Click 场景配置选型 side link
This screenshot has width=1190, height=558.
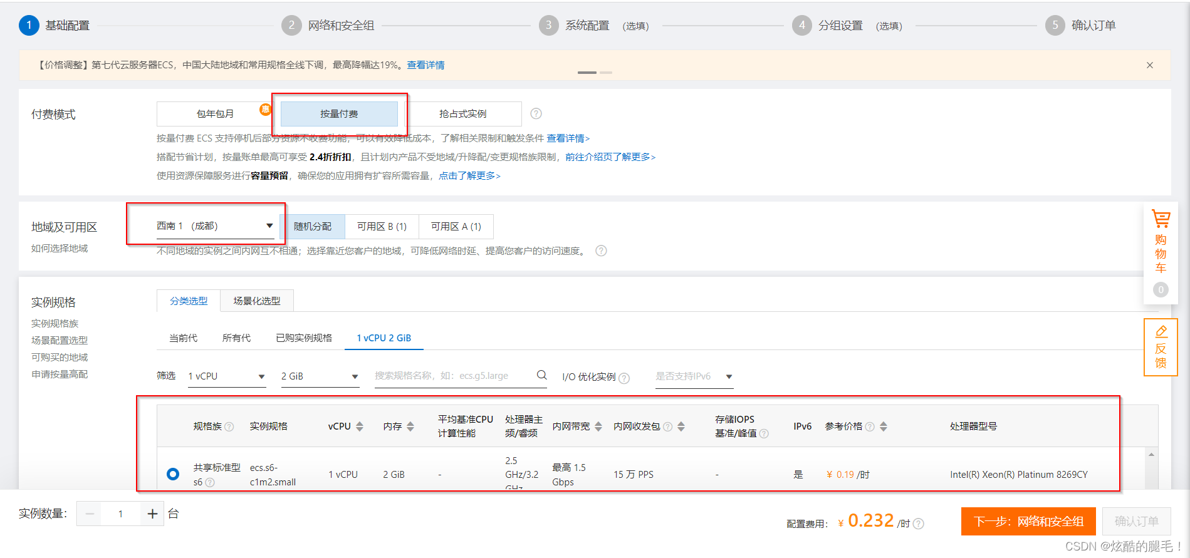tap(60, 341)
